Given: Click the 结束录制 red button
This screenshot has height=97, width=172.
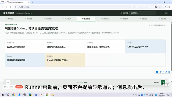Looking at the screenshot, I should click(19, 87).
